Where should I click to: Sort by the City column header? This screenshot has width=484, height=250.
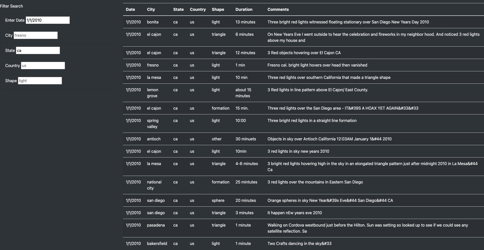click(x=151, y=9)
